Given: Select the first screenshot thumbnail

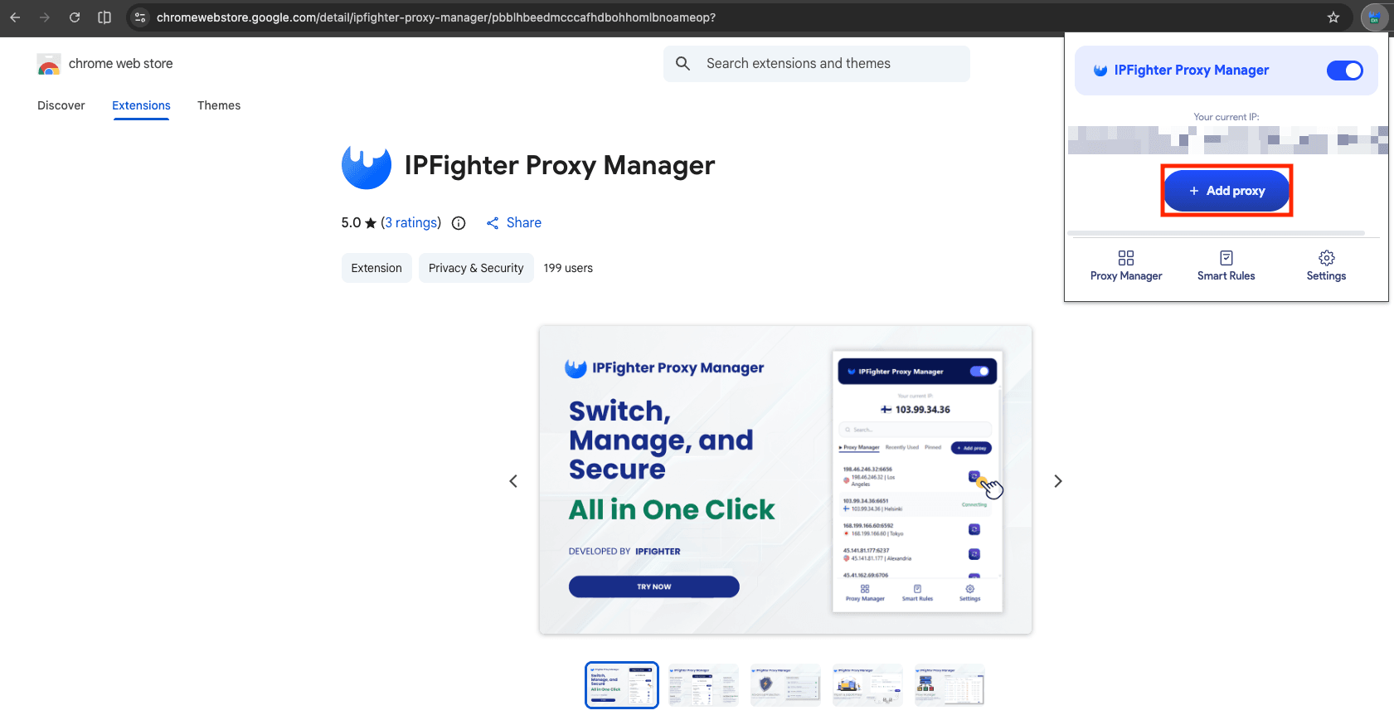Looking at the screenshot, I should [622, 685].
